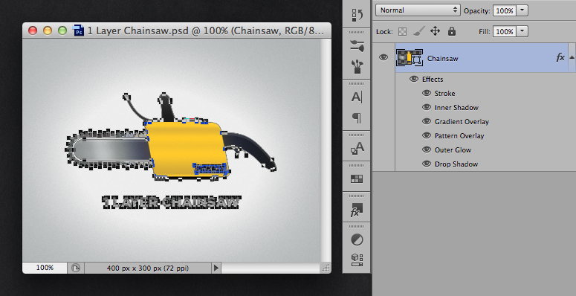Hide the Chainsaw layer
576x296 pixels.
(x=384, y=57)
